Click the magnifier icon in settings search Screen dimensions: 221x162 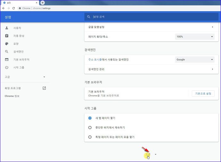[88, 17]
